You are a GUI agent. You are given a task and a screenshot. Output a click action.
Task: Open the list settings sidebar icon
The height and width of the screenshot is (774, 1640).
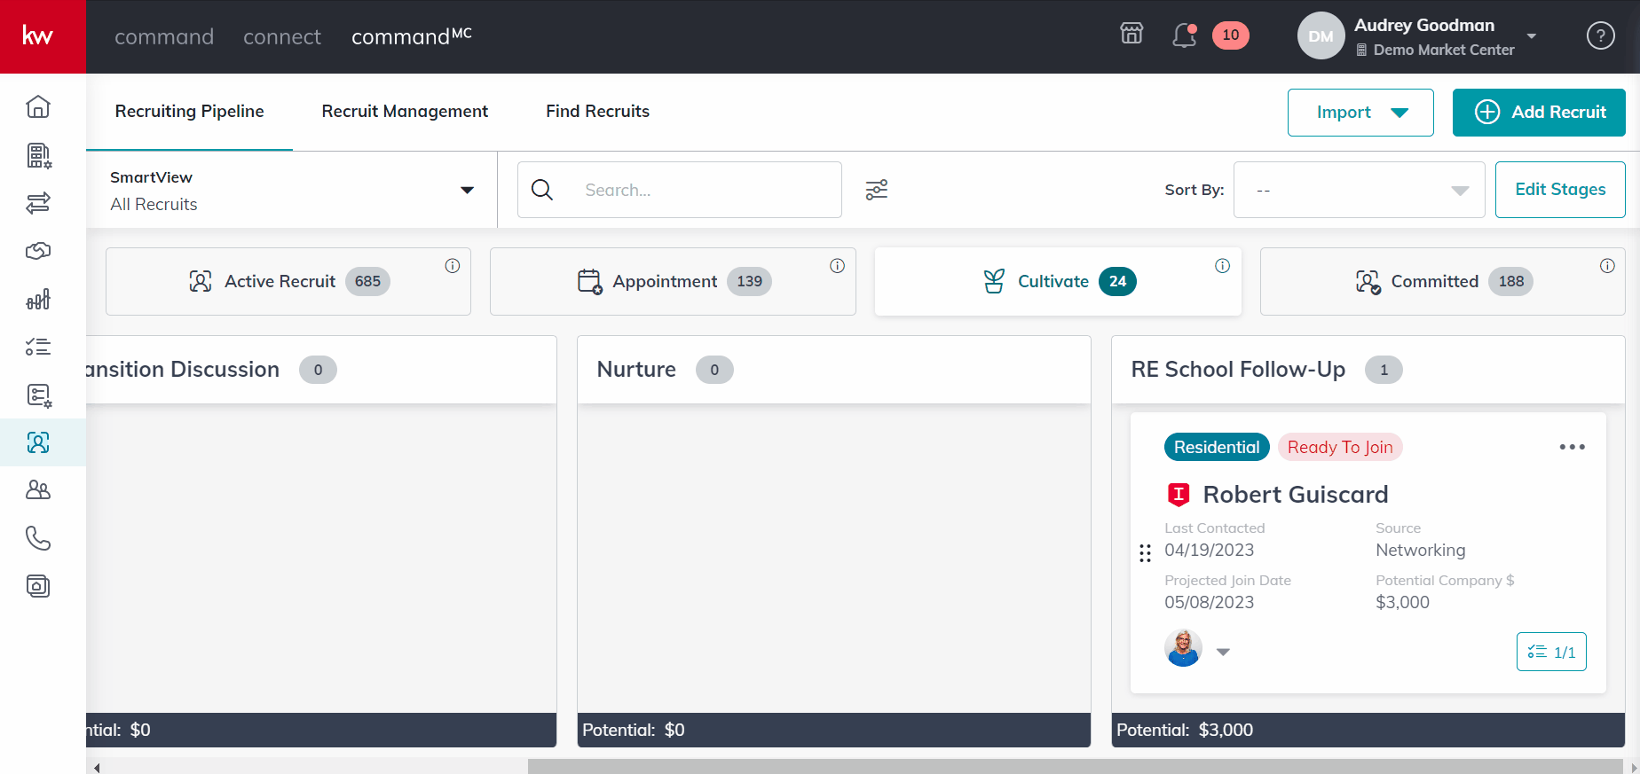point(38,395)
